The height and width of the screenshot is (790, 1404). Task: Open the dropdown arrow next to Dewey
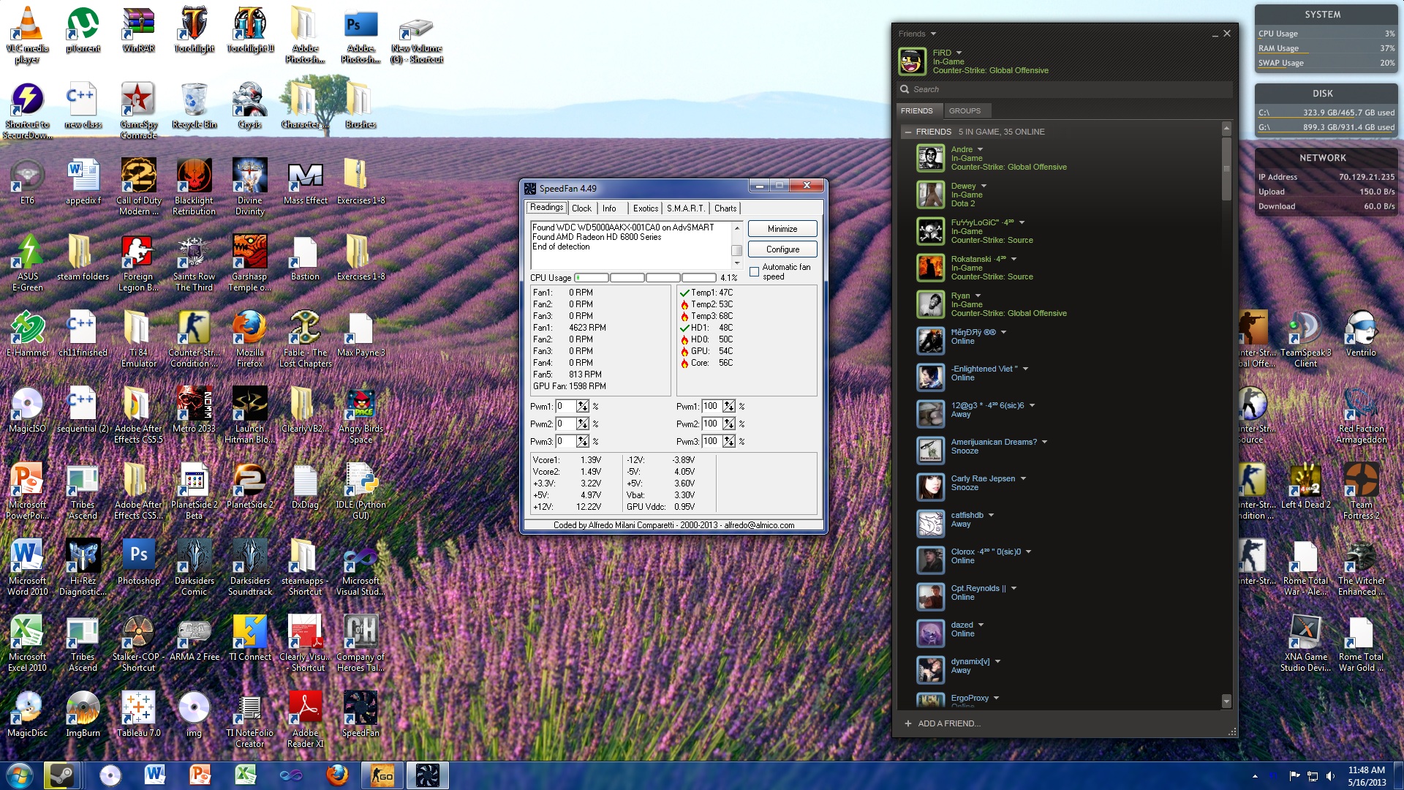pyautogui.click(x=984, y=186)
